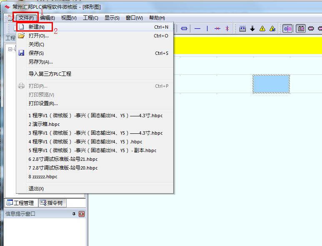The image size is (322, 246).
Task: Select the horizontal line drawing tool
Action: (197, 29)
